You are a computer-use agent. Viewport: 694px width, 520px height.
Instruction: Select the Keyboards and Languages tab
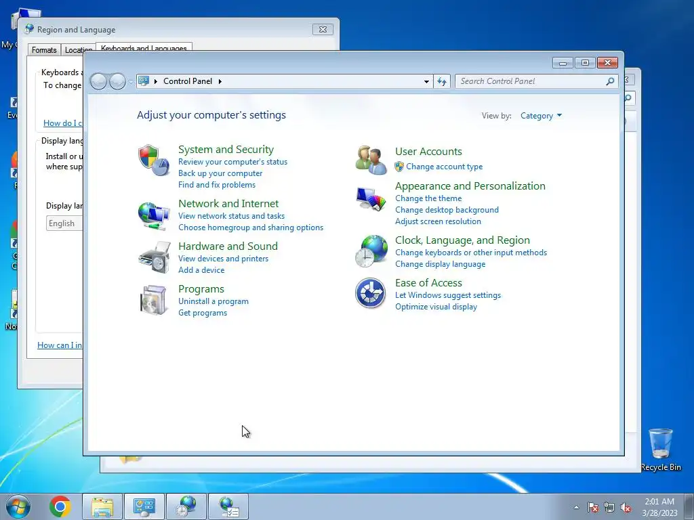coord(144,48)
